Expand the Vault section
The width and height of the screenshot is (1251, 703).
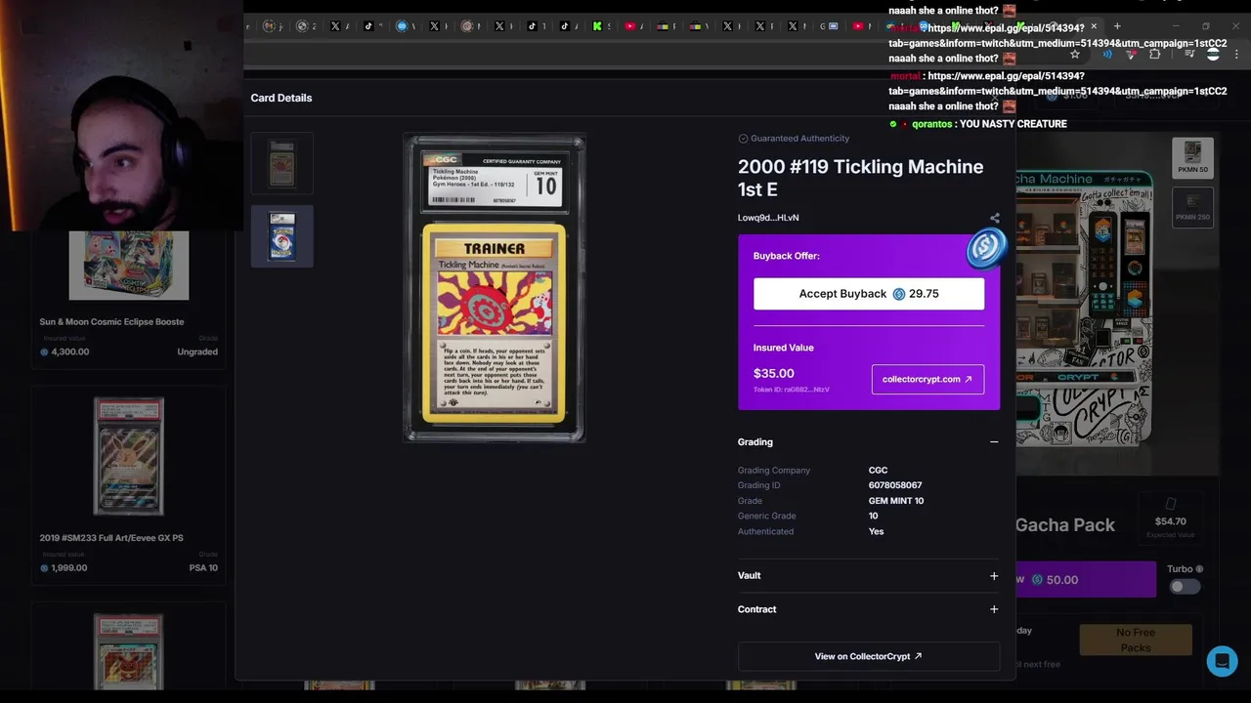(994, 576)
